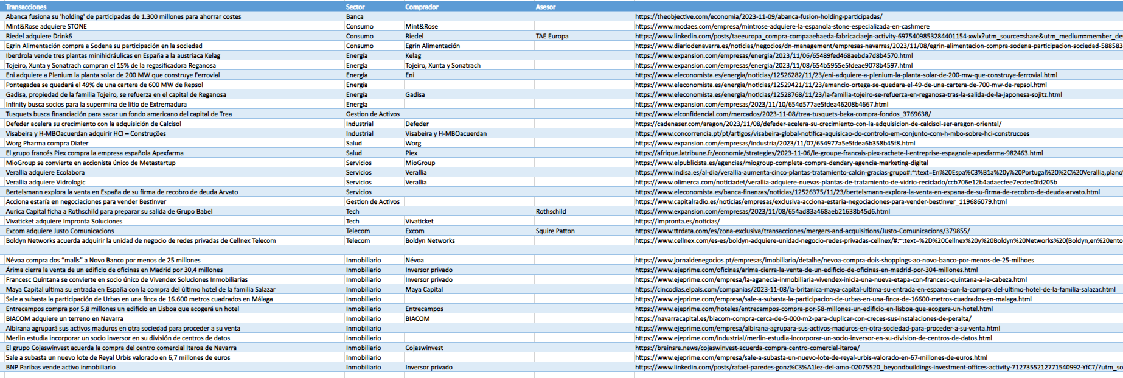Click 'BNP Paribas vende activo inmobiliario' cell
This screenshot has height=378, width=1123.
[60, 367]
